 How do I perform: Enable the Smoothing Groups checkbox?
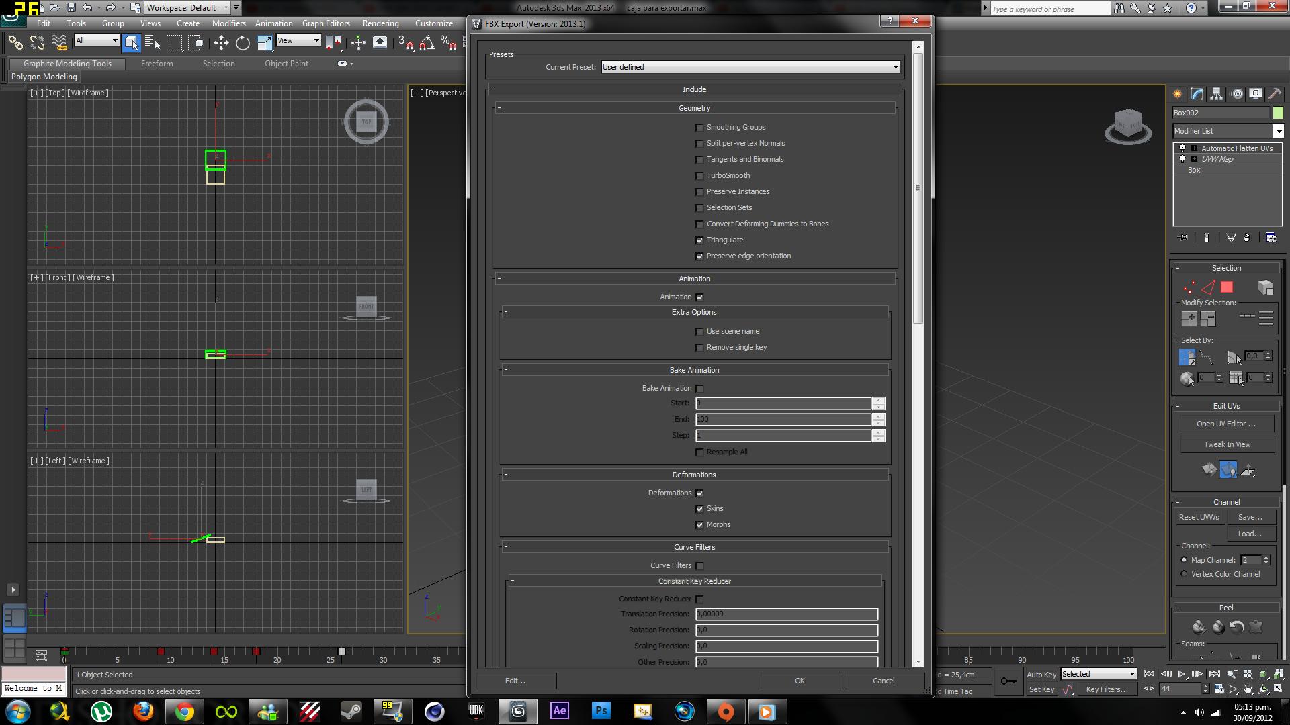tap(699, 128)
